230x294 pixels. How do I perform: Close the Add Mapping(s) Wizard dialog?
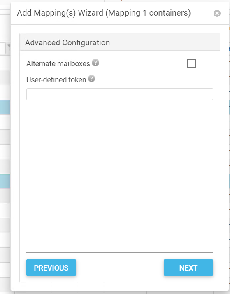point(217,13)
